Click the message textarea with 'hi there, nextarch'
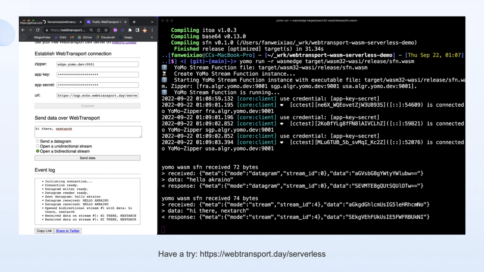This screenshot has width=484, height=272. (x=88, y=132)
